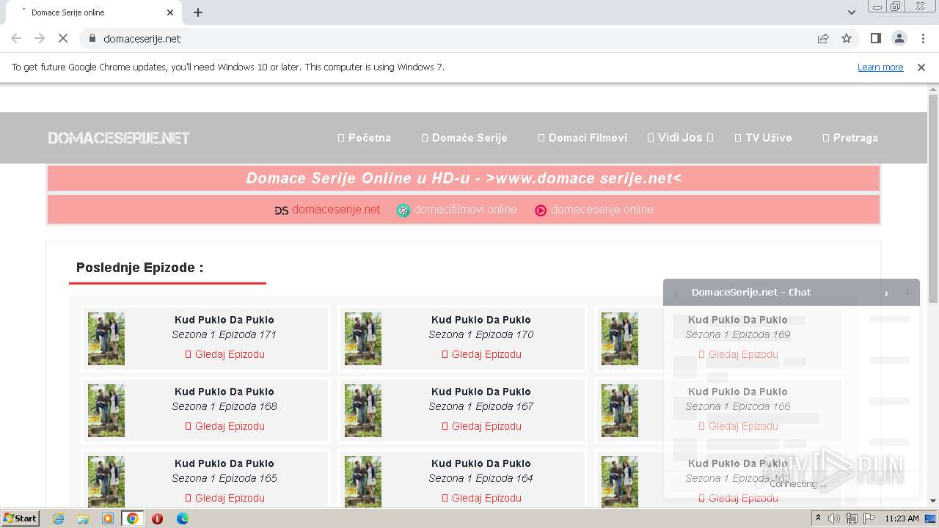Bookmark this tab with the star icon

point(847,38)
